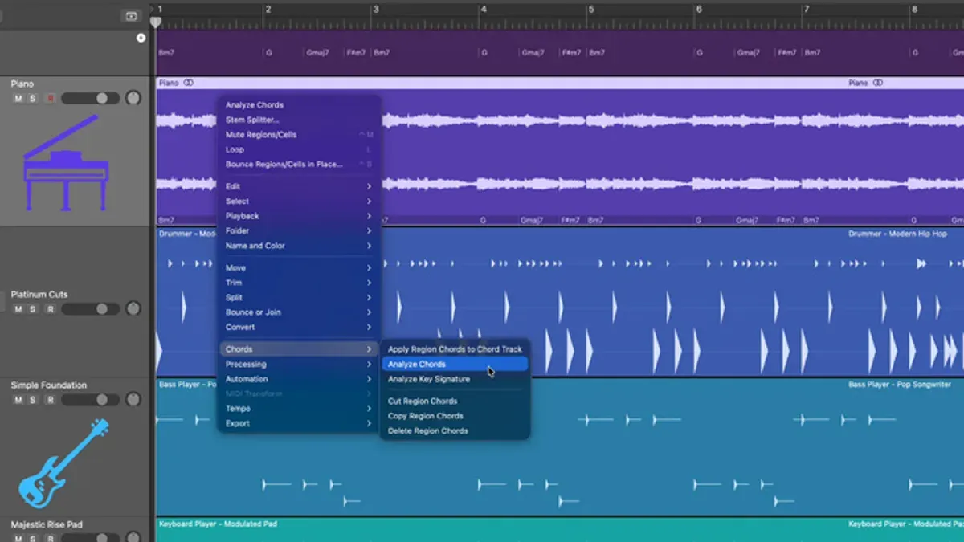The height and width of the screenshot is (542, 964).
Task: Select Apply Region Chords to Chord Track
Action: tap(455, 349)
